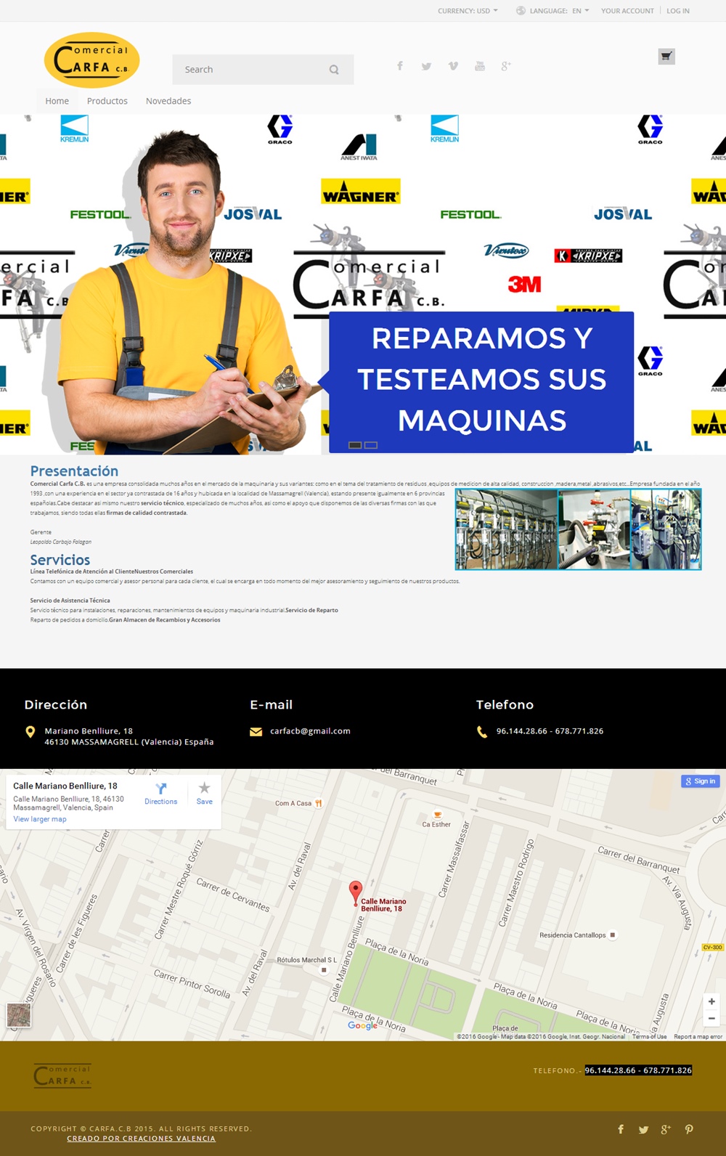Open the footer Facebook icon
This screenshot has width=726, height=1156.
(x=621, y=1129)
